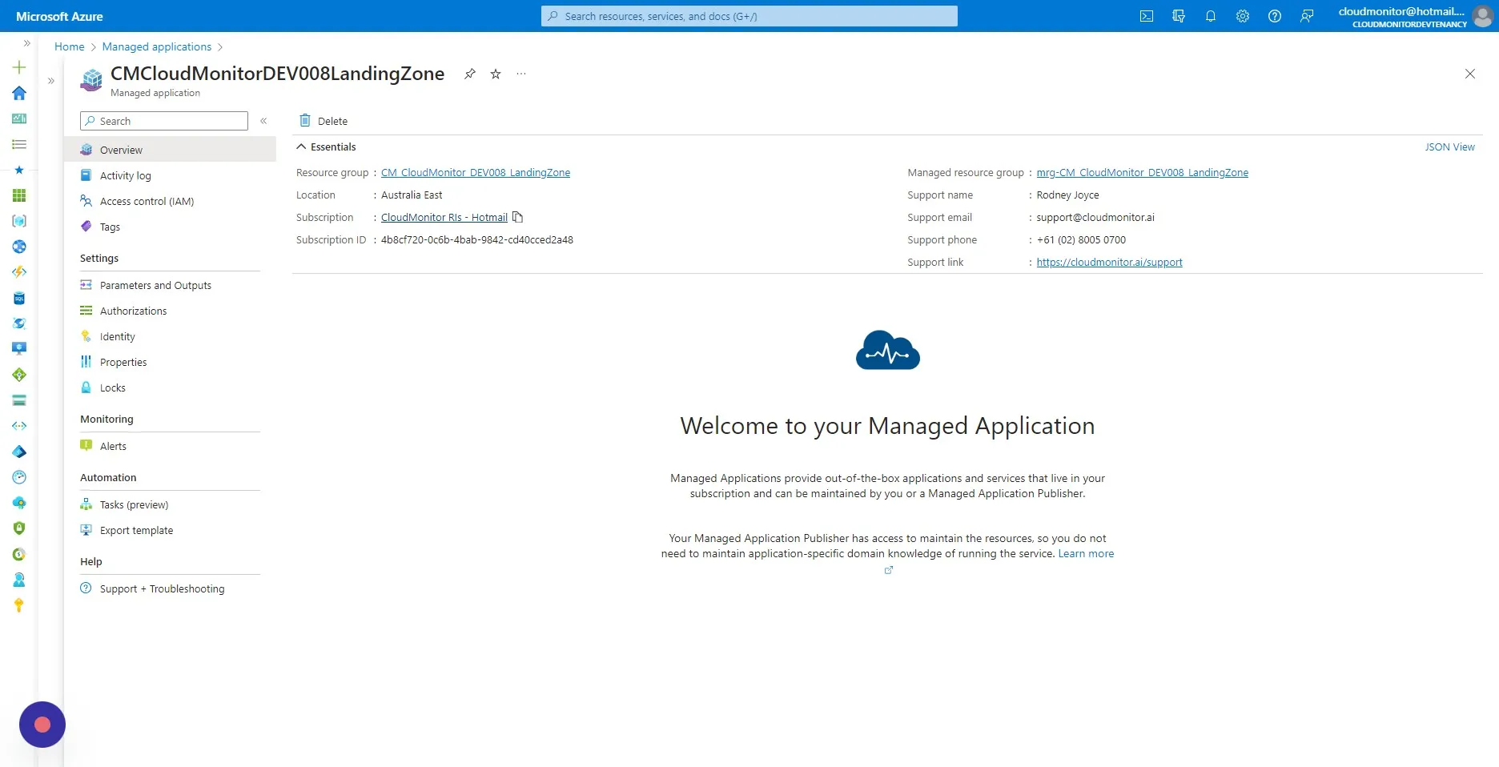The image size is (1499, 767).
Task: Click the Managed applications breadcrumb
Action: point(157,46)
